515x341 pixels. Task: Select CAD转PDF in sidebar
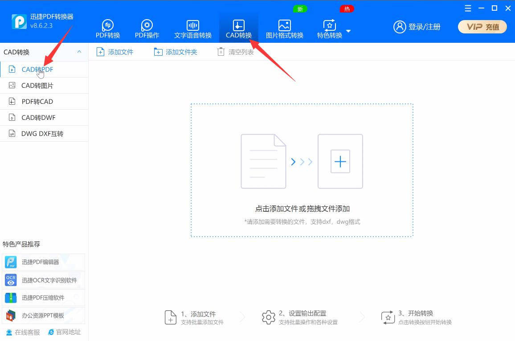coord(44,70)
